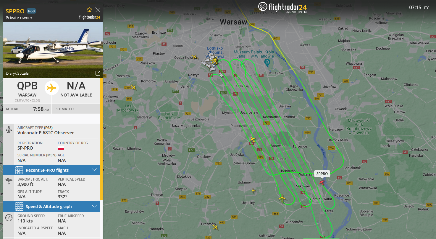Select the red SPPRO aircraft on map
Screen dimensions: 436x239
coord(322,183)
